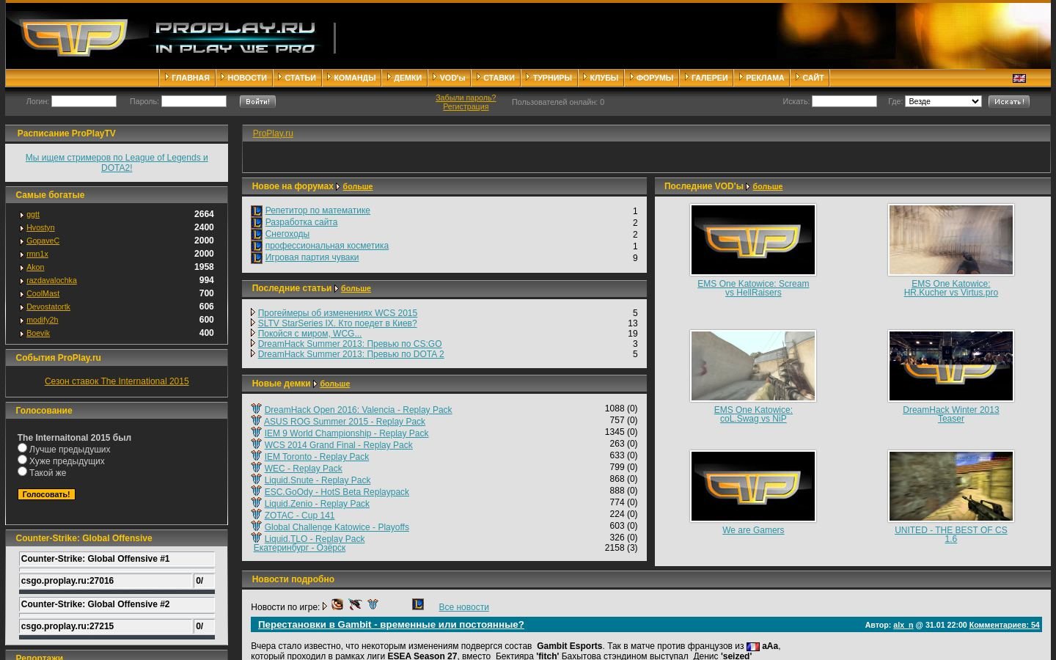Select poll option Хуже предыдущих
The image size is (1056, 660).
point(22,459)
